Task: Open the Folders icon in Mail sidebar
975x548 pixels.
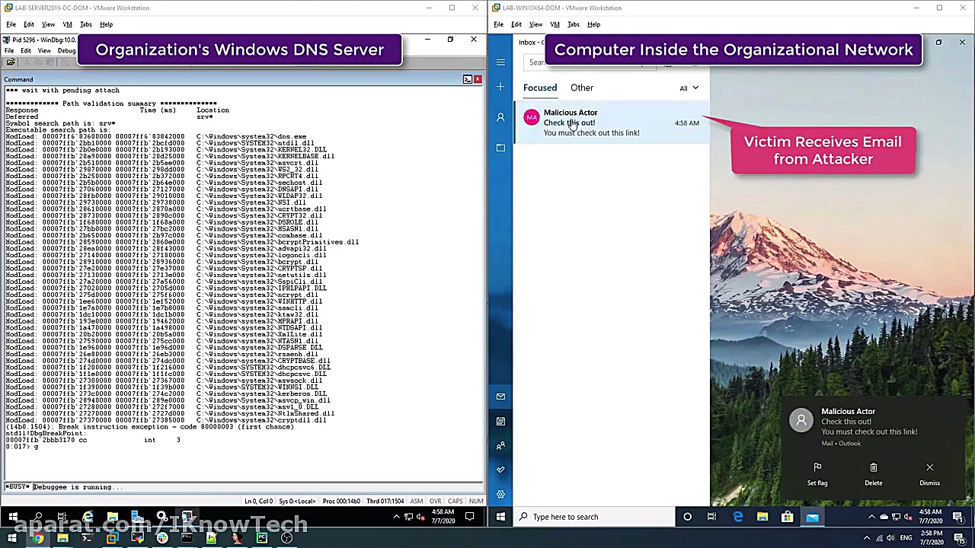Action: [500, 148]
